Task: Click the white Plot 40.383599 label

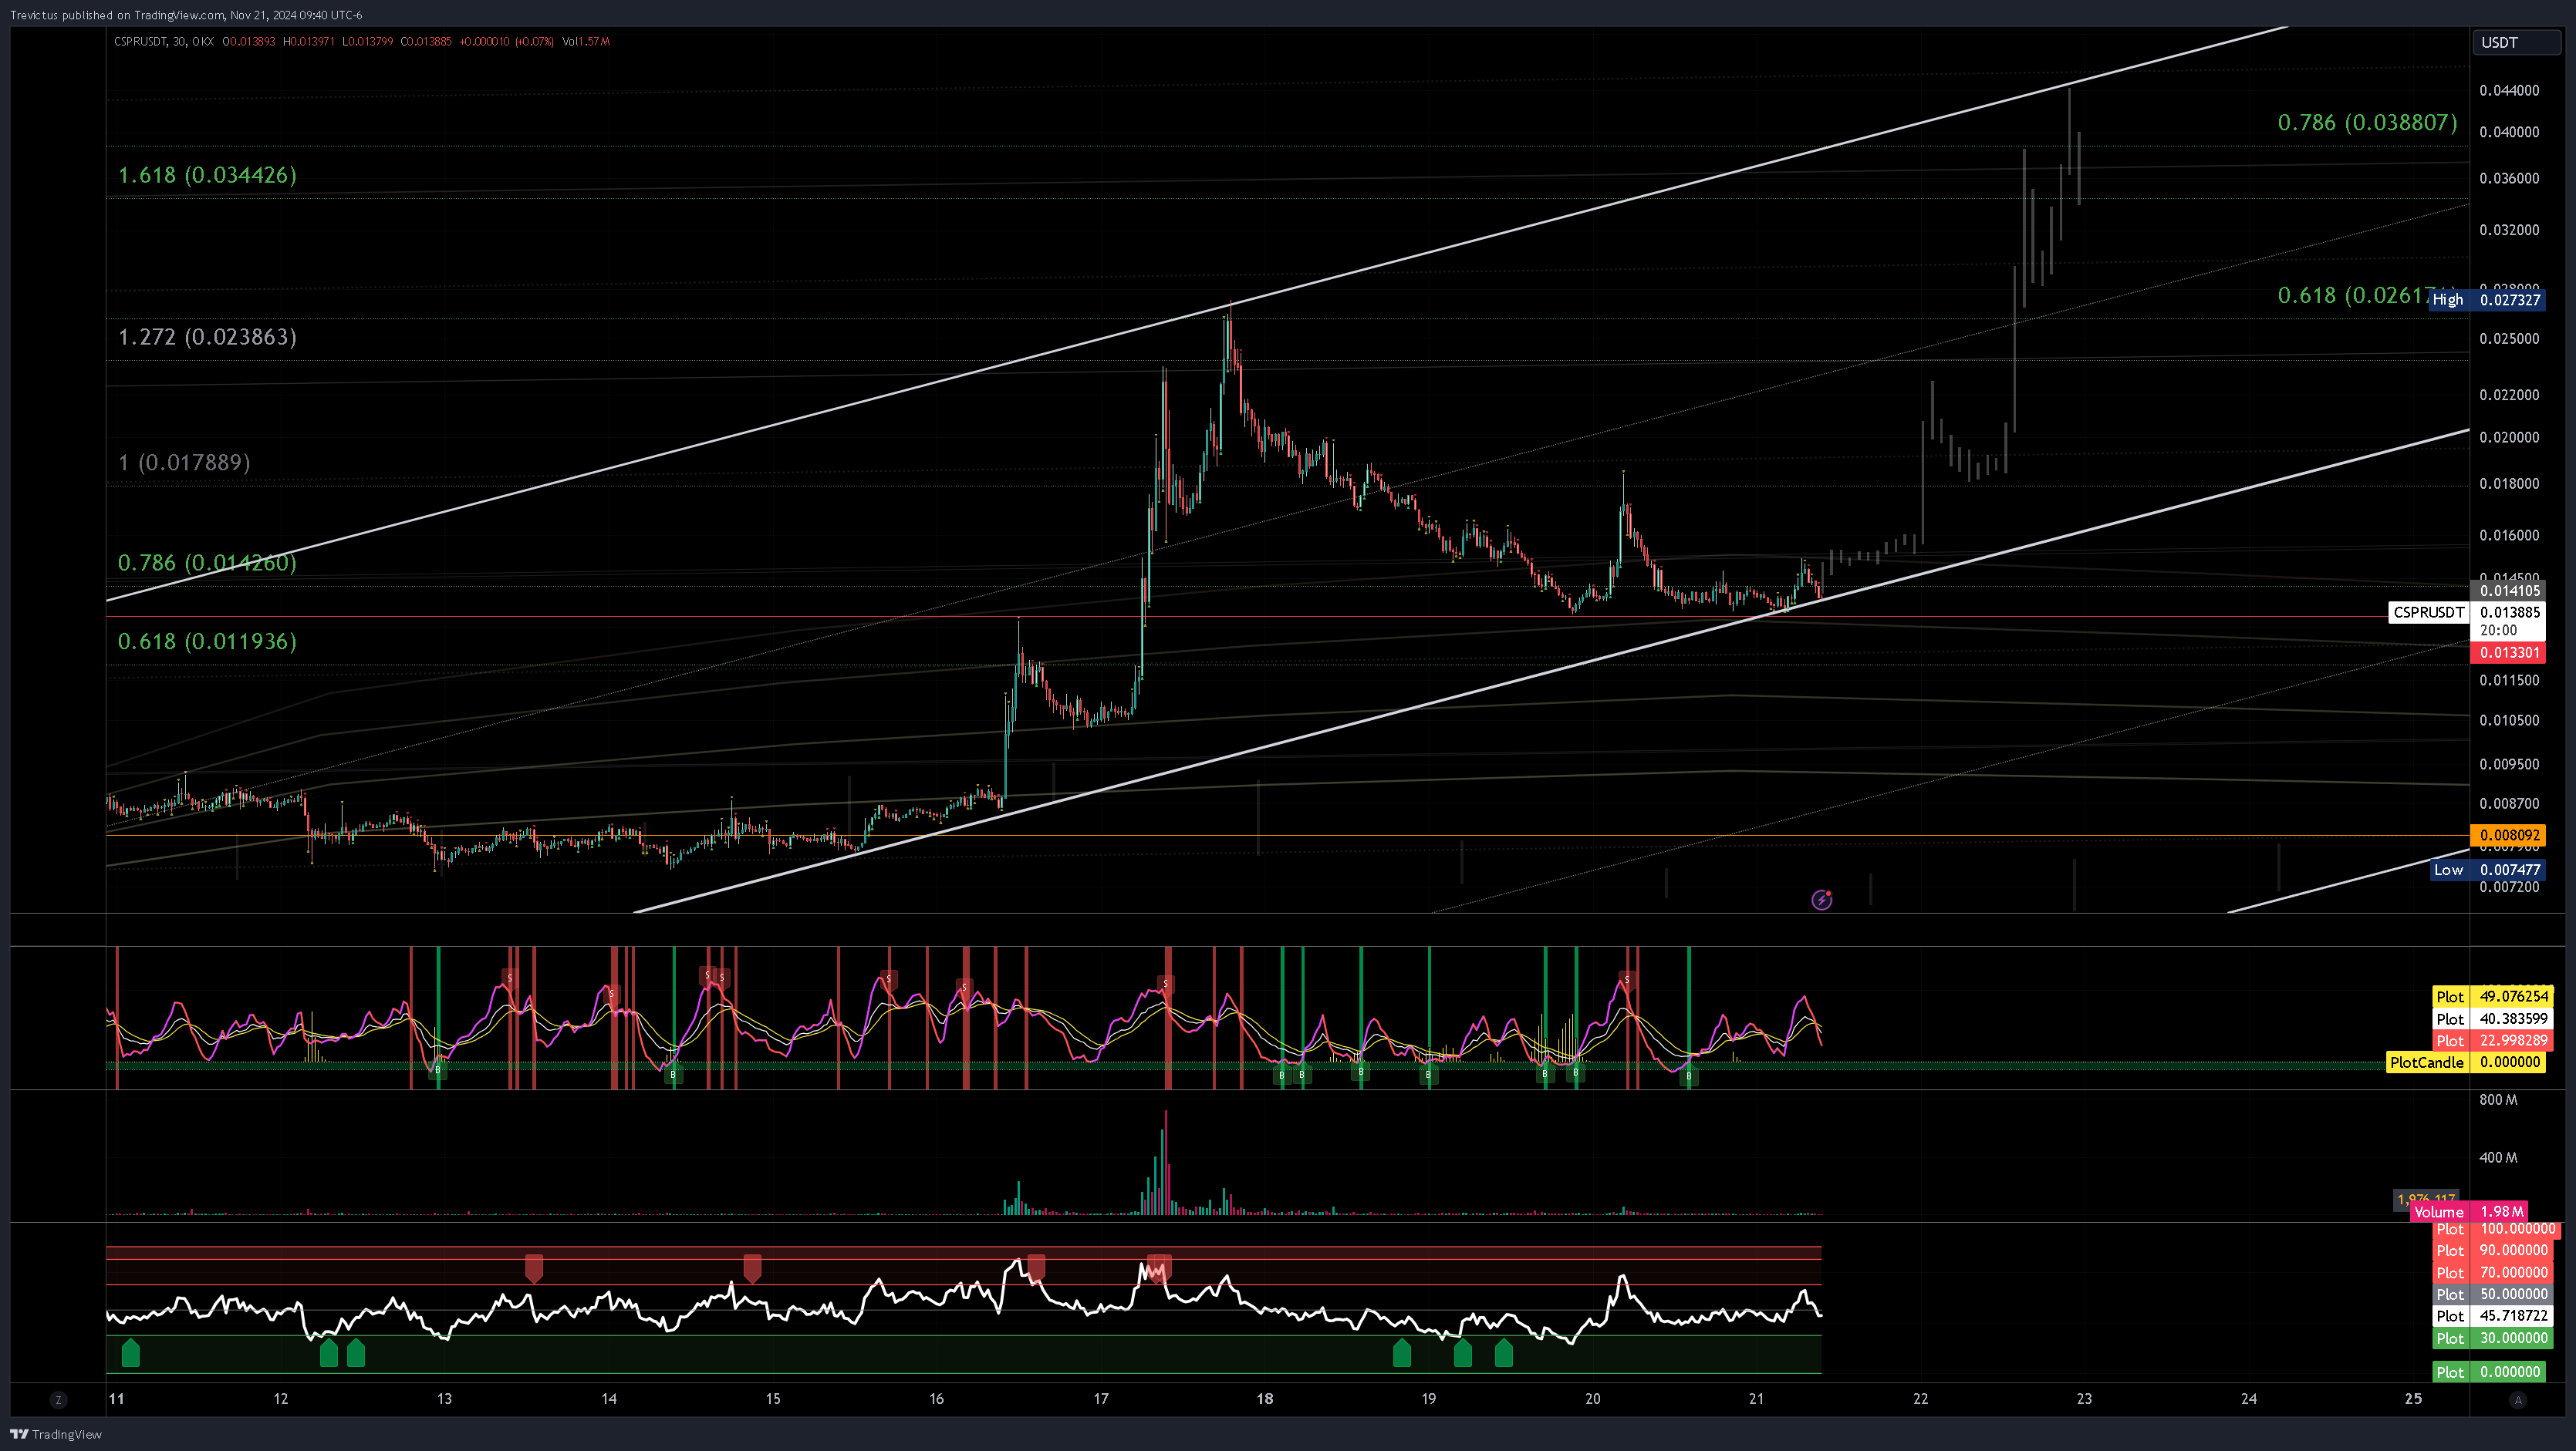Action: pos(2492,1018)
